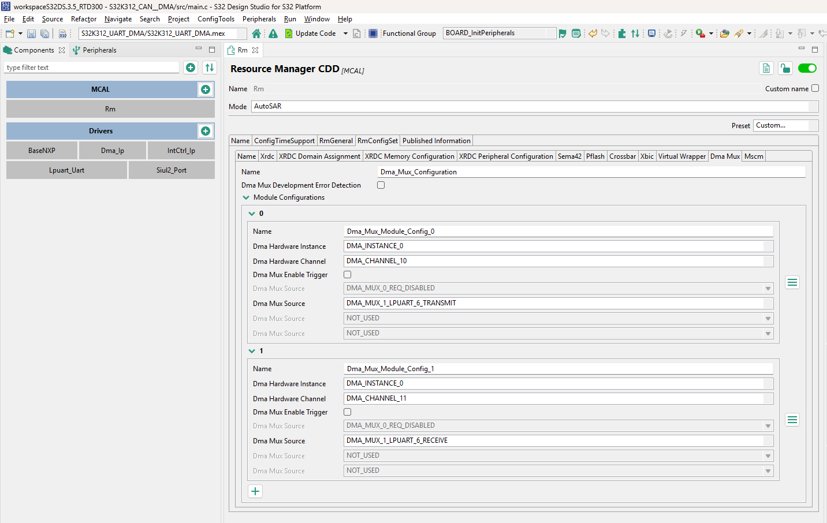This screenshot has width=827, height=523.
Task: Open the Mode AutoSAR dropdown
Action: tap(535, 106)
